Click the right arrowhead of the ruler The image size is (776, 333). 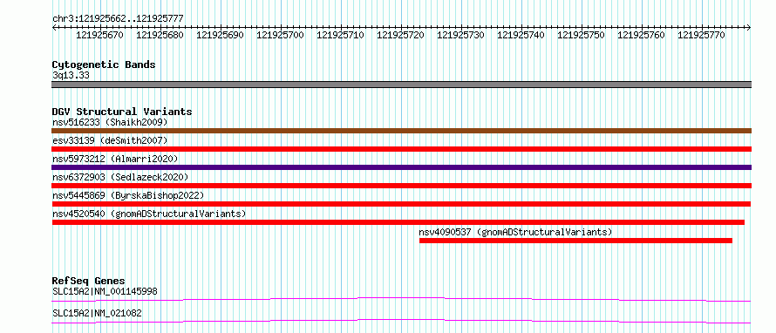(749, 28)
